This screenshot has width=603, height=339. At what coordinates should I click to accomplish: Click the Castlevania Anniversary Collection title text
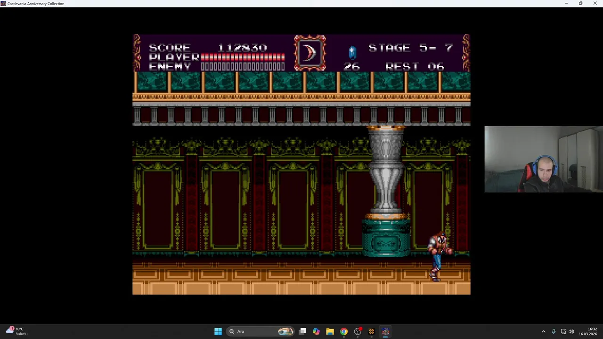coord(36,4)
